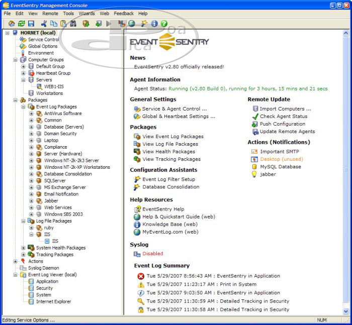Viewport: 352px width, 325px height.
Task: Open the Remote menu
Action: click(50, 14)
